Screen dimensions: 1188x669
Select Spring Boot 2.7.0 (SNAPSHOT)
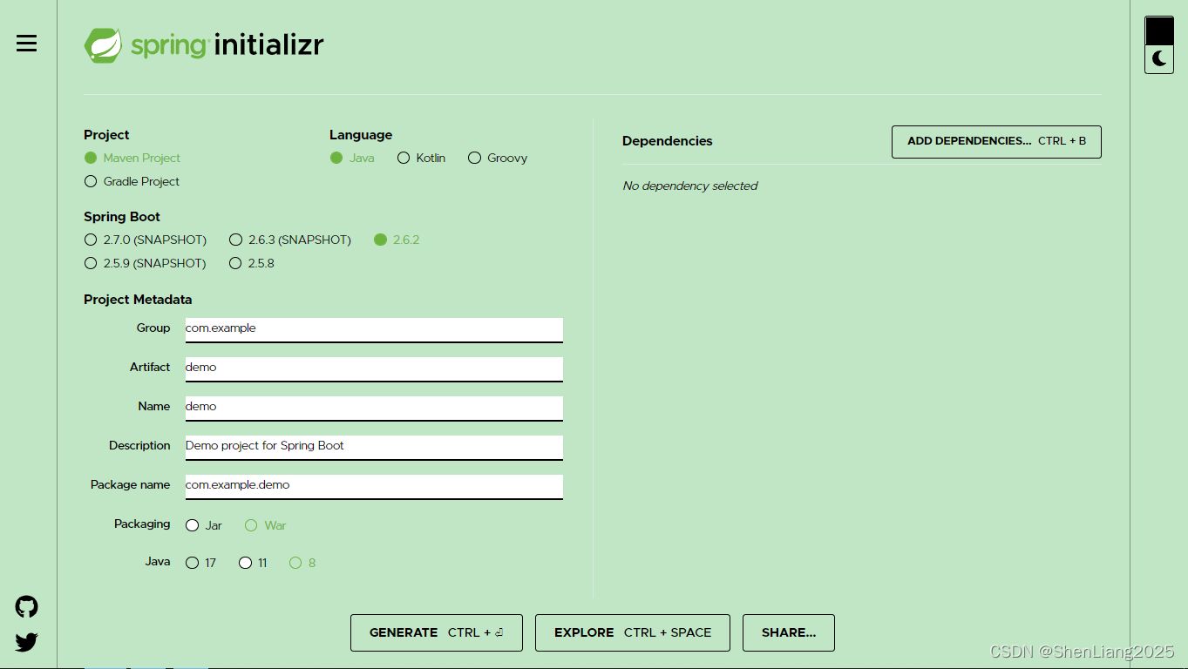[x=146, y=240]
